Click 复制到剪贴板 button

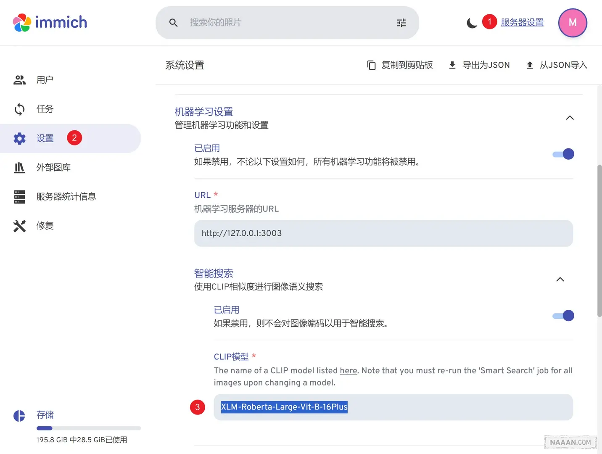[400, 65]
